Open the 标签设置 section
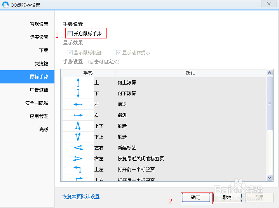279x208 pixels. pyautogui.click(x=39, y=37)
